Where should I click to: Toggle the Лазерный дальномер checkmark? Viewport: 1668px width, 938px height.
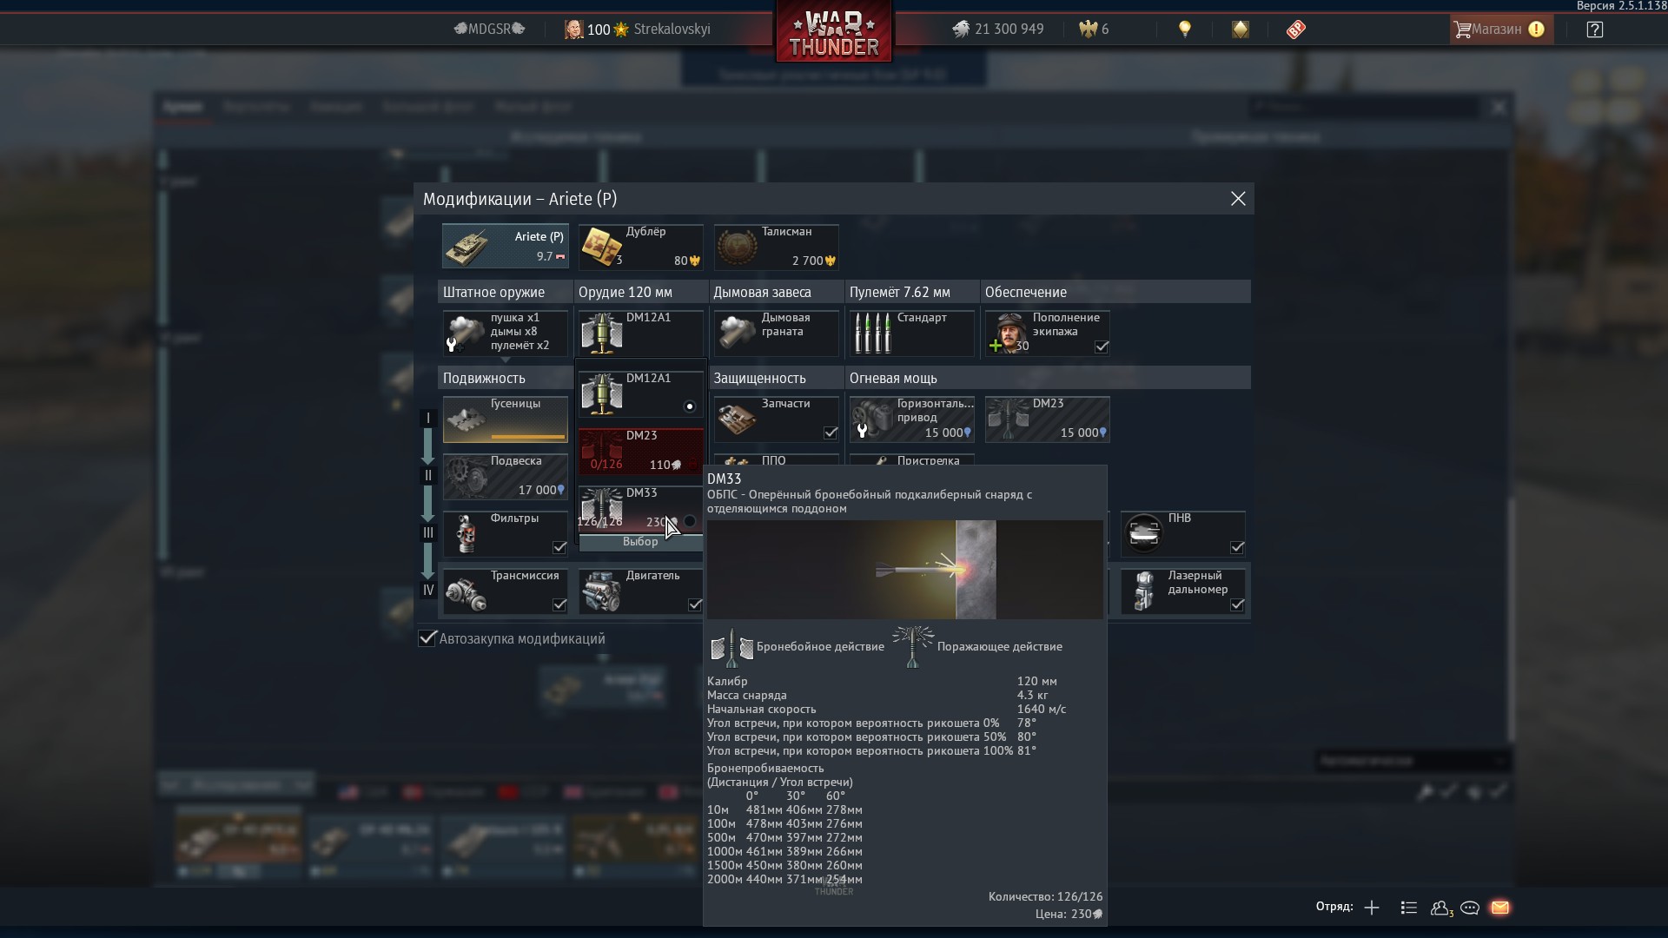click(x=1237, y=604)
